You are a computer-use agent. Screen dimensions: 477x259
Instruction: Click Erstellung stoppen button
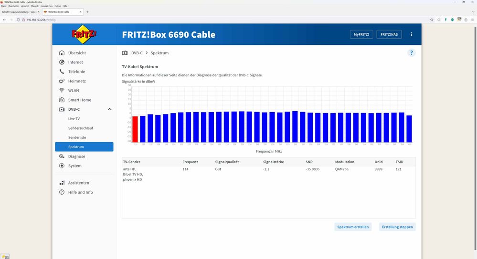click(x=397, y=227)
